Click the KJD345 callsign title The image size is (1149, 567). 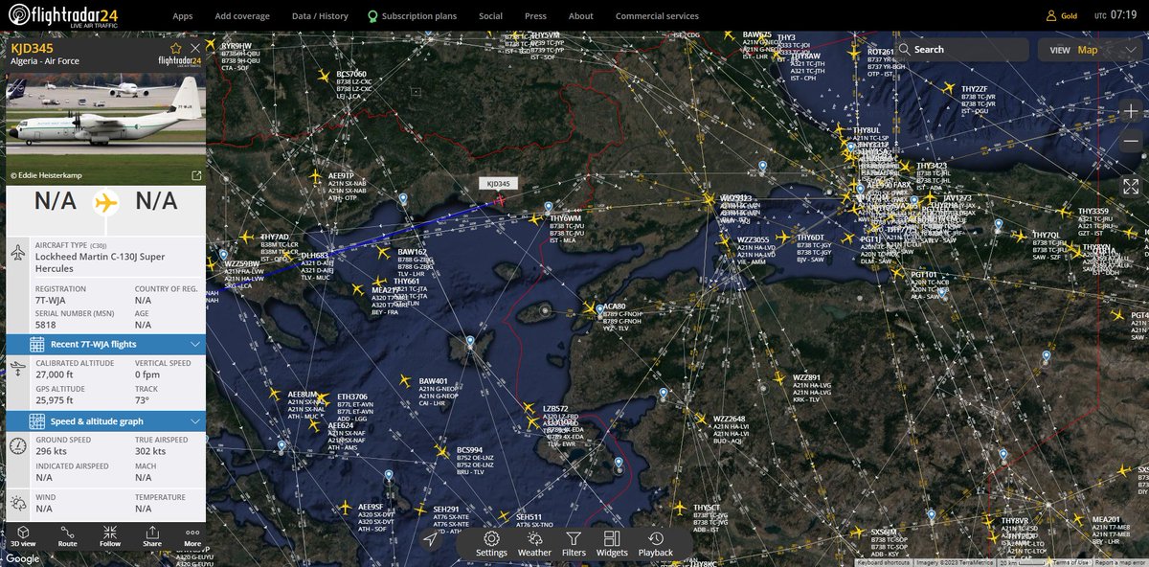pos(32,47)
